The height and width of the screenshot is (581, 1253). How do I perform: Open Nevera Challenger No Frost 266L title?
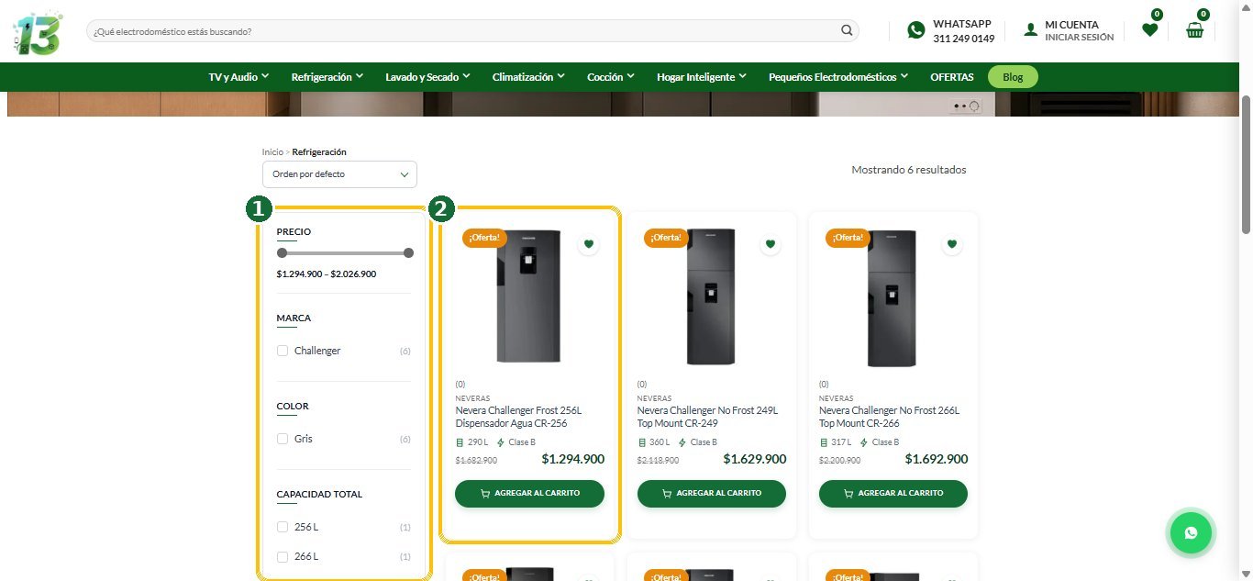pos(889,417)
